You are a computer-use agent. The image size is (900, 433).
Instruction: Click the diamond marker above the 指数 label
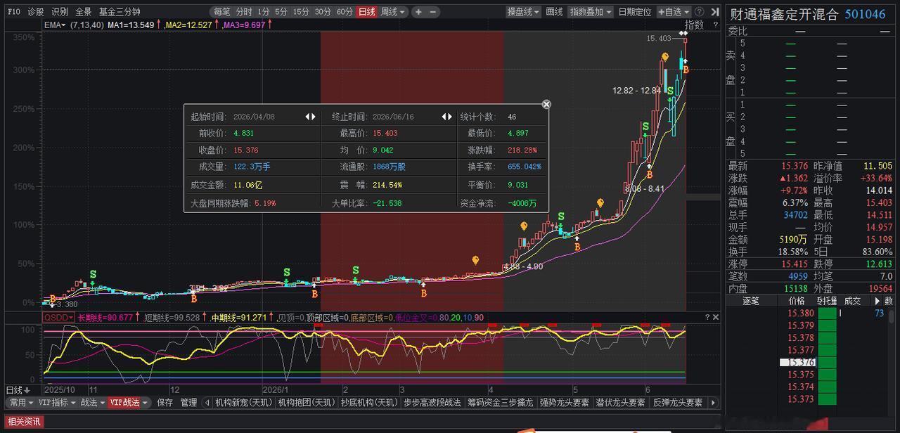[x=683, y=33]
